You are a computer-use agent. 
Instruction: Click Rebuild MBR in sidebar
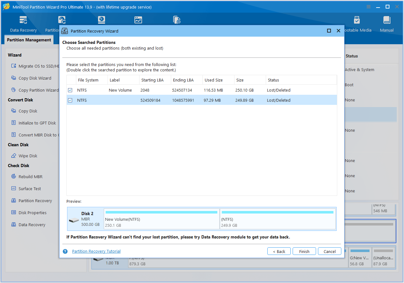point(30,177)
